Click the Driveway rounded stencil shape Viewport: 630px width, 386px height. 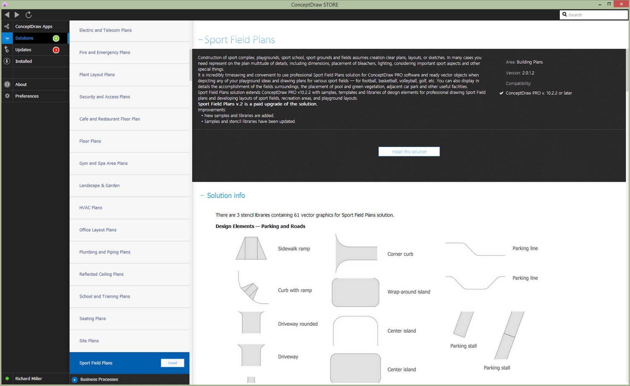tap(251, 323)
